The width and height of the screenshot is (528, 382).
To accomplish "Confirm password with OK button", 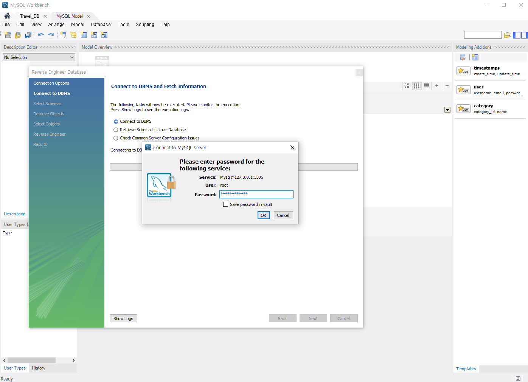I will point(264,215).
